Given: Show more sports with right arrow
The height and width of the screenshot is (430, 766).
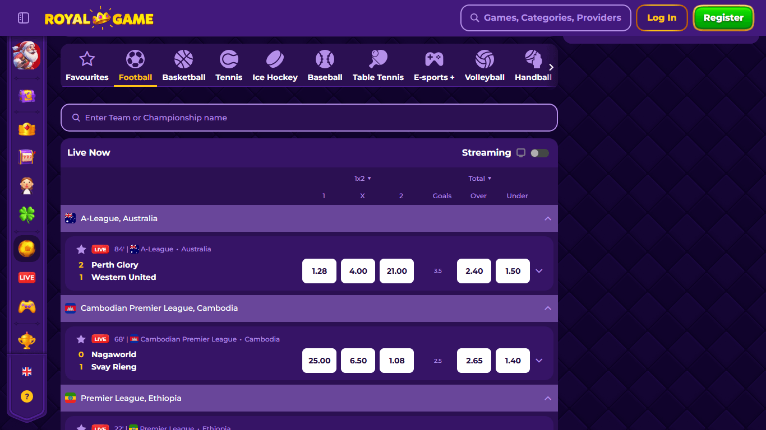Looking at the screenshot, I should click(x=551, y=67).
